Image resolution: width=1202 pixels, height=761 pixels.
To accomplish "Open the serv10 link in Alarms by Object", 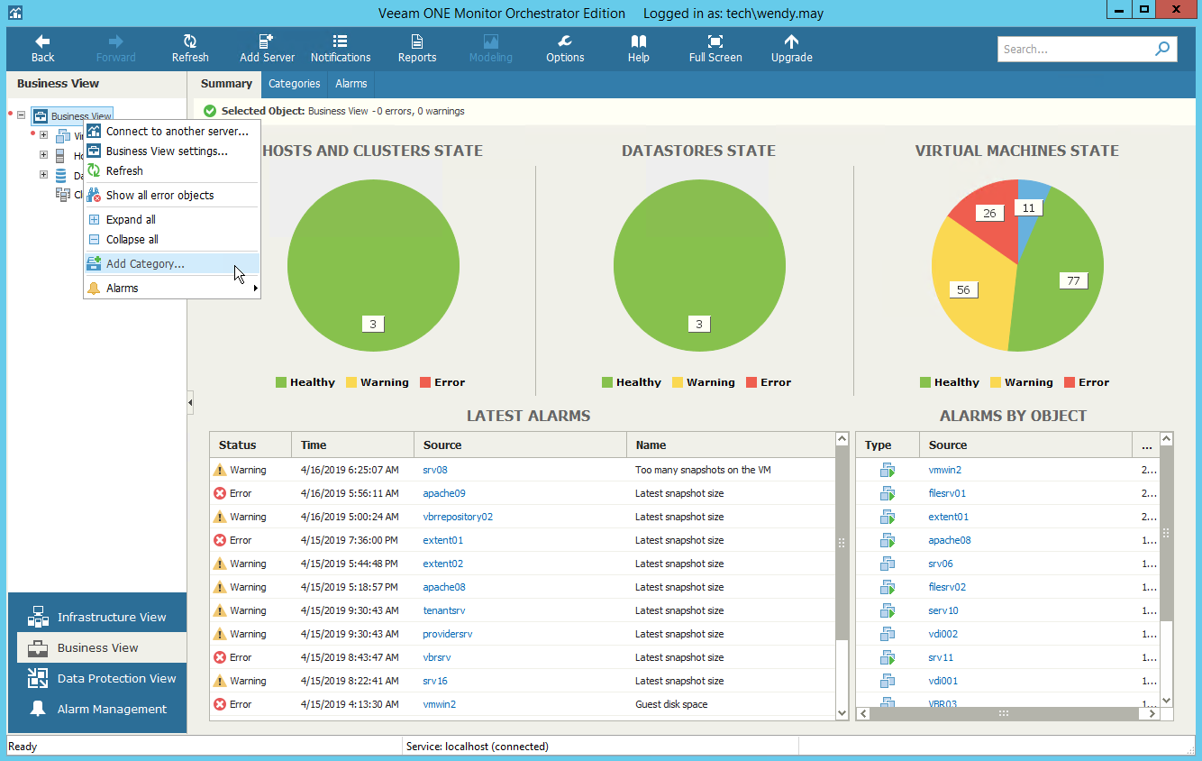I will pyautogui.click(x=943, y=610).
